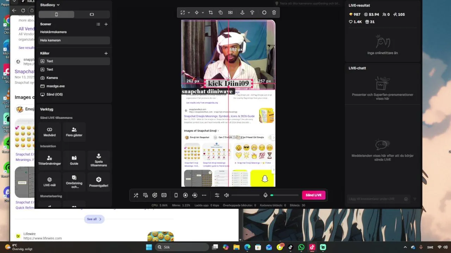Click browser back arrow in Edge window
Image resolution: width=451 pixels, height=253 pixels.
tap(14, 11)
